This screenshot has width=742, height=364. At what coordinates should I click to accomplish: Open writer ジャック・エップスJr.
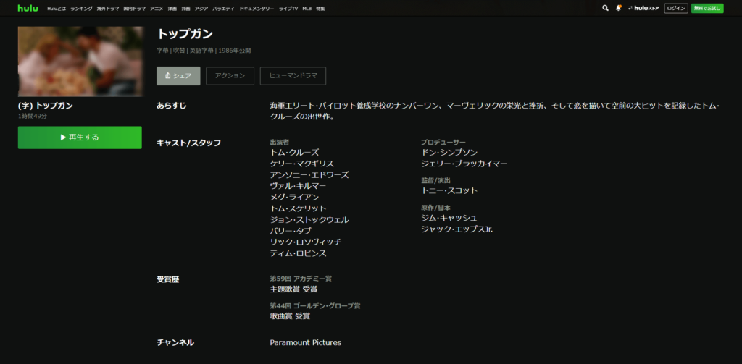pos(457,229)
